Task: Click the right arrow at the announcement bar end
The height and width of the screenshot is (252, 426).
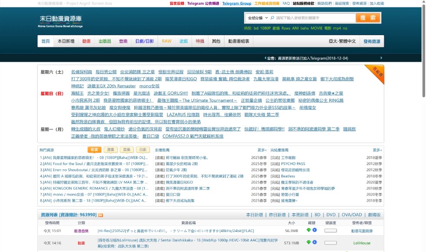Action: pos(381,58)
